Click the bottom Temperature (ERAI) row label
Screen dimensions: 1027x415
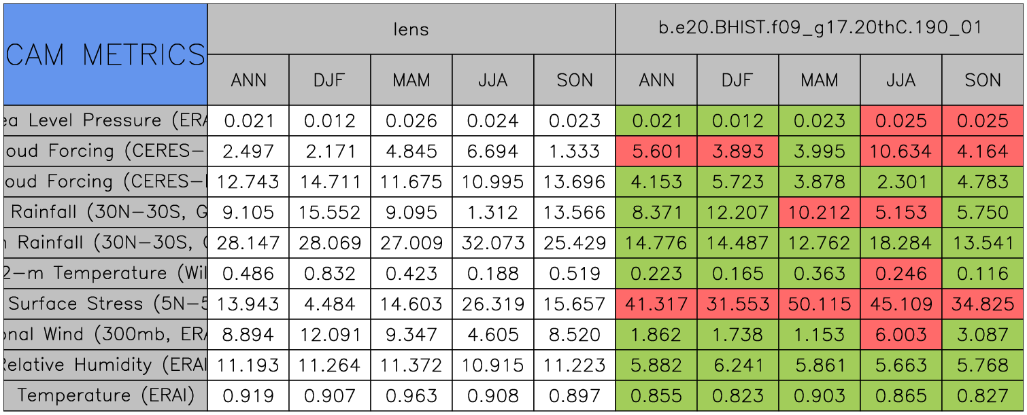105,395
